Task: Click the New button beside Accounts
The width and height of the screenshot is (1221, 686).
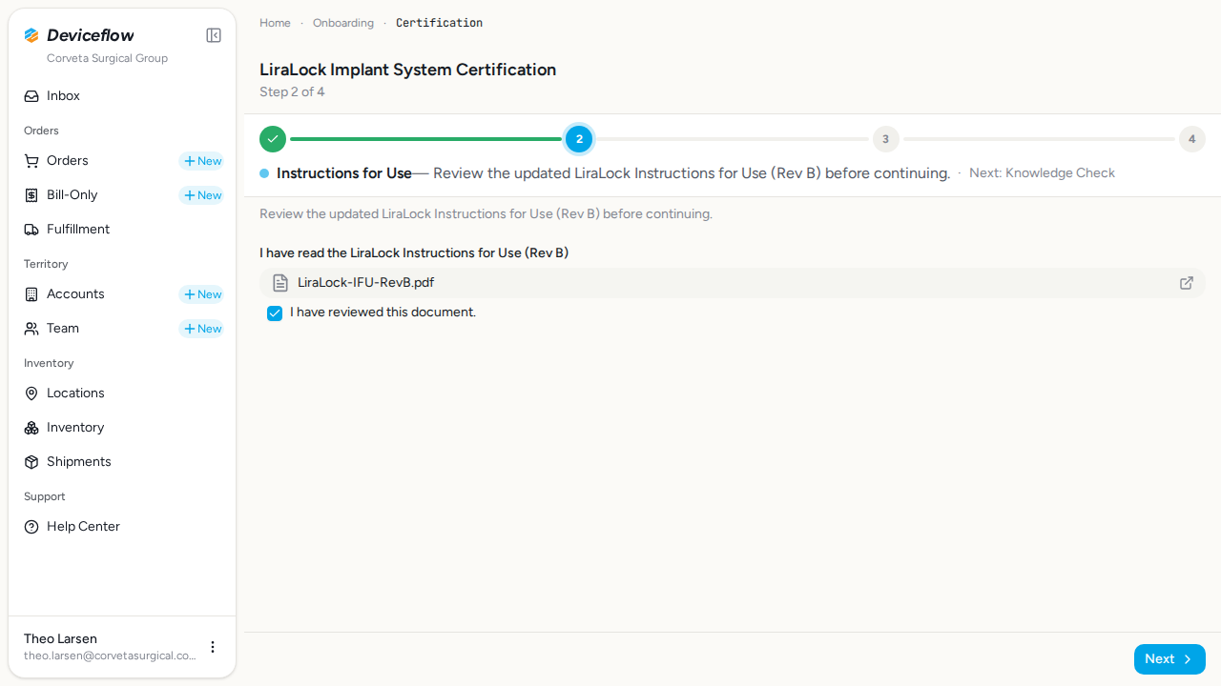Action: pyautogui.click(x=201, y=294)
